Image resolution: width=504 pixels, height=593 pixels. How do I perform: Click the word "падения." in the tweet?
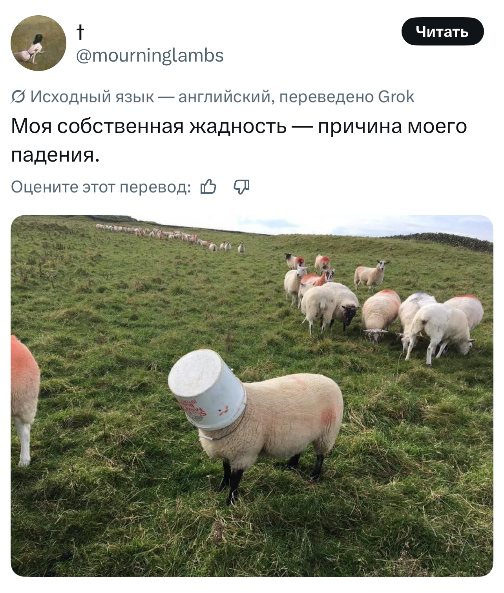pyautogui.click(x=55, y=155)
